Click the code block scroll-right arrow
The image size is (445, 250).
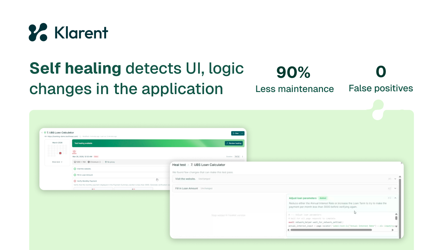393,230
